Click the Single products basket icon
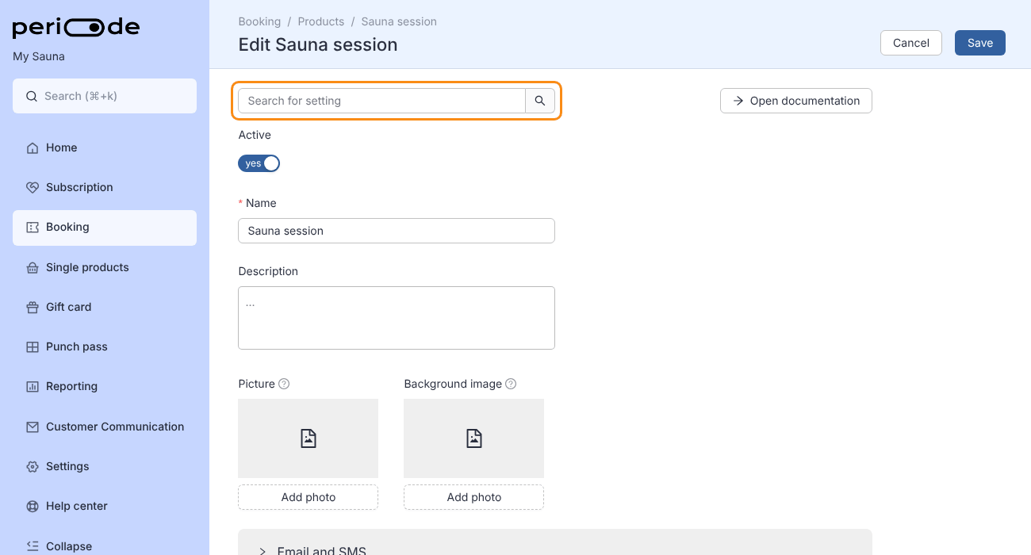Viewport: 1031px width, 555px height. click(33, 267)
